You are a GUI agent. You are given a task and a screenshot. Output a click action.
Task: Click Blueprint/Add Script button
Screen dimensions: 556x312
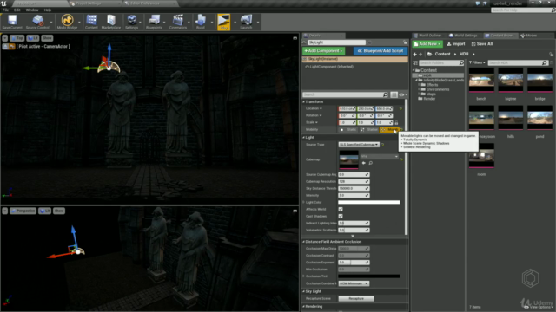point(381,51)
